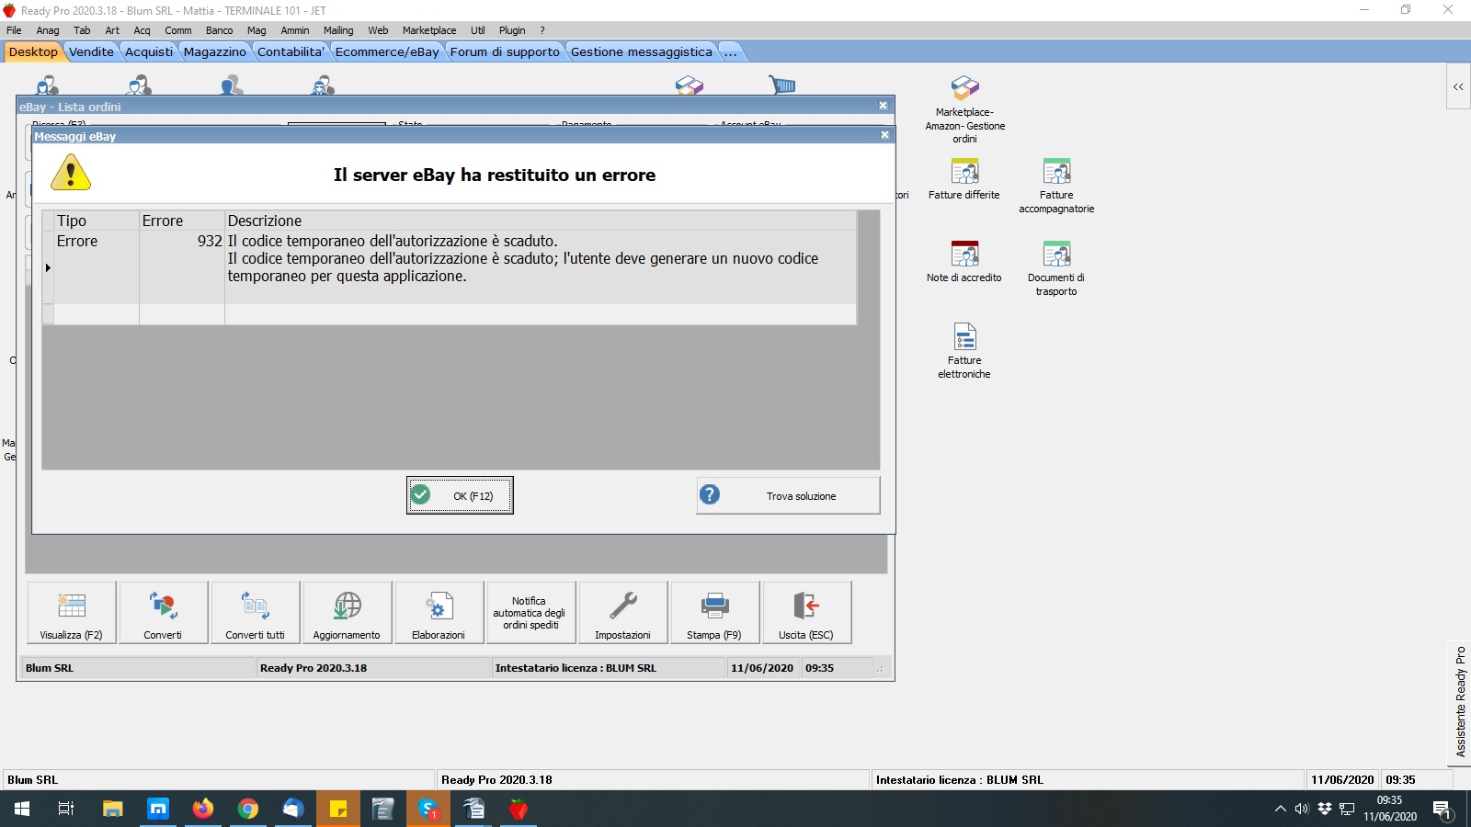
Task: Open the Plugin menu
Action: 512,30
